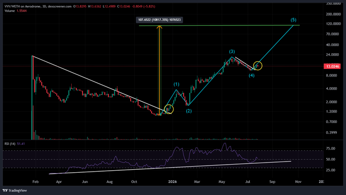Click the white RSI rising trendline

(x=170, y=168)
